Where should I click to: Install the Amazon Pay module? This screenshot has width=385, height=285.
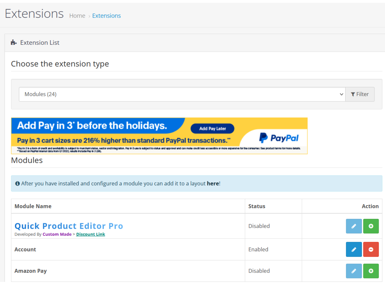(371, 271)
